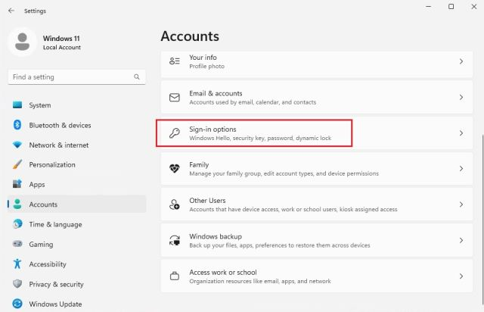The width and height of the screenshot is (484, 312).
Task: Click the user profile avatar
Action: coord(23,42)
